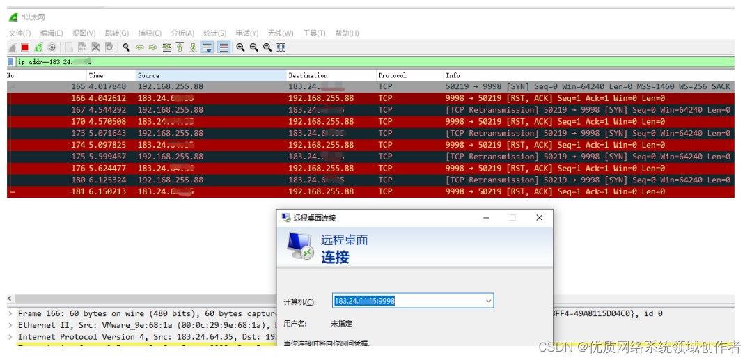This screenshot has height=360, width=752.
Task: Reset text to normal size
Action: coord(267,47)
